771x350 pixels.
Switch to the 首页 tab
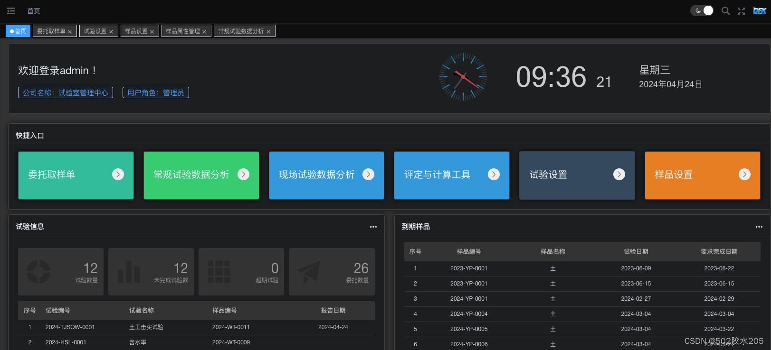(18, 31)
